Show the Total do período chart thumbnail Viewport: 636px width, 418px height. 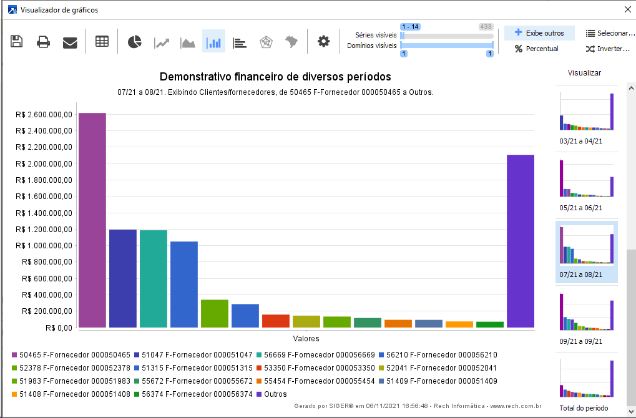[587, 379]
